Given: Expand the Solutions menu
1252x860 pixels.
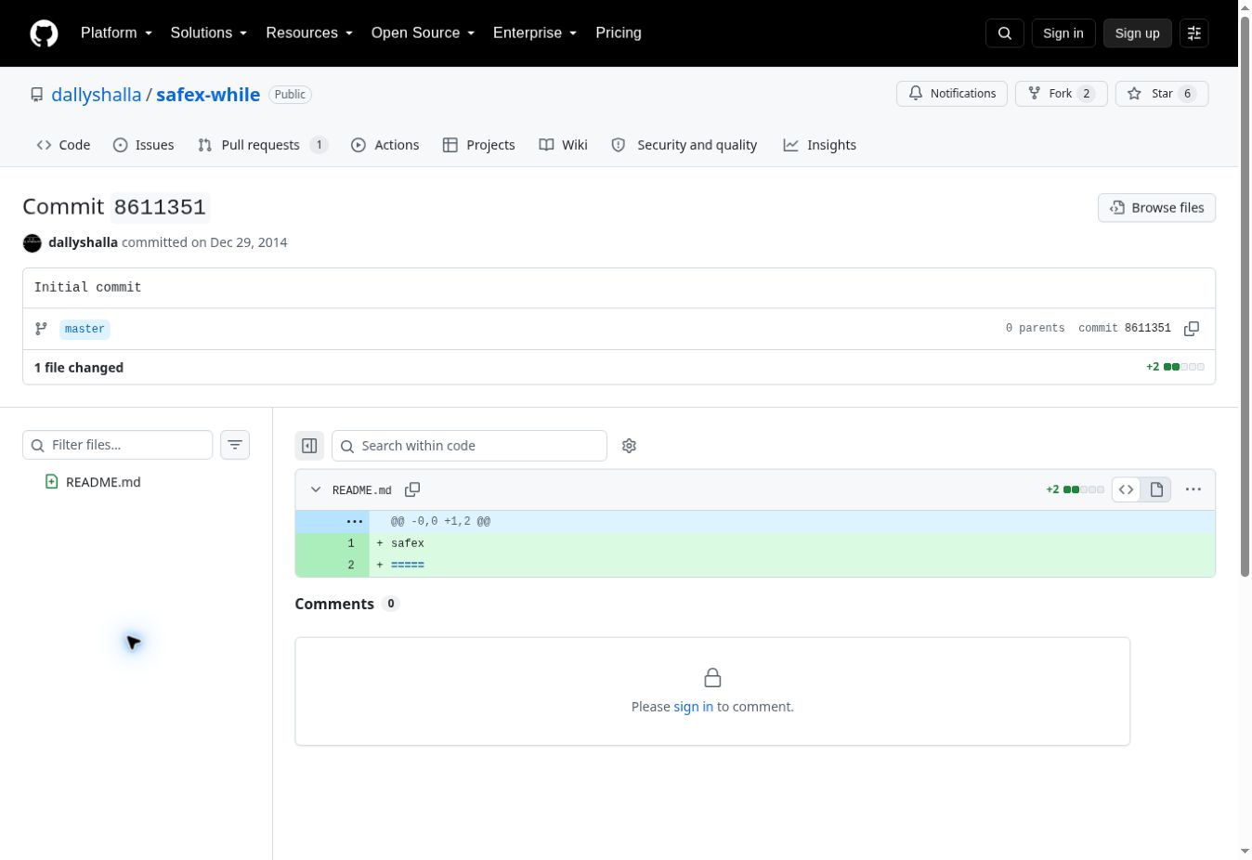Looking at the screenshot, I should pos(209,33).
